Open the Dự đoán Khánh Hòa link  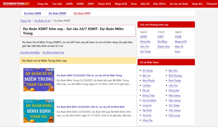click(53, 52)
